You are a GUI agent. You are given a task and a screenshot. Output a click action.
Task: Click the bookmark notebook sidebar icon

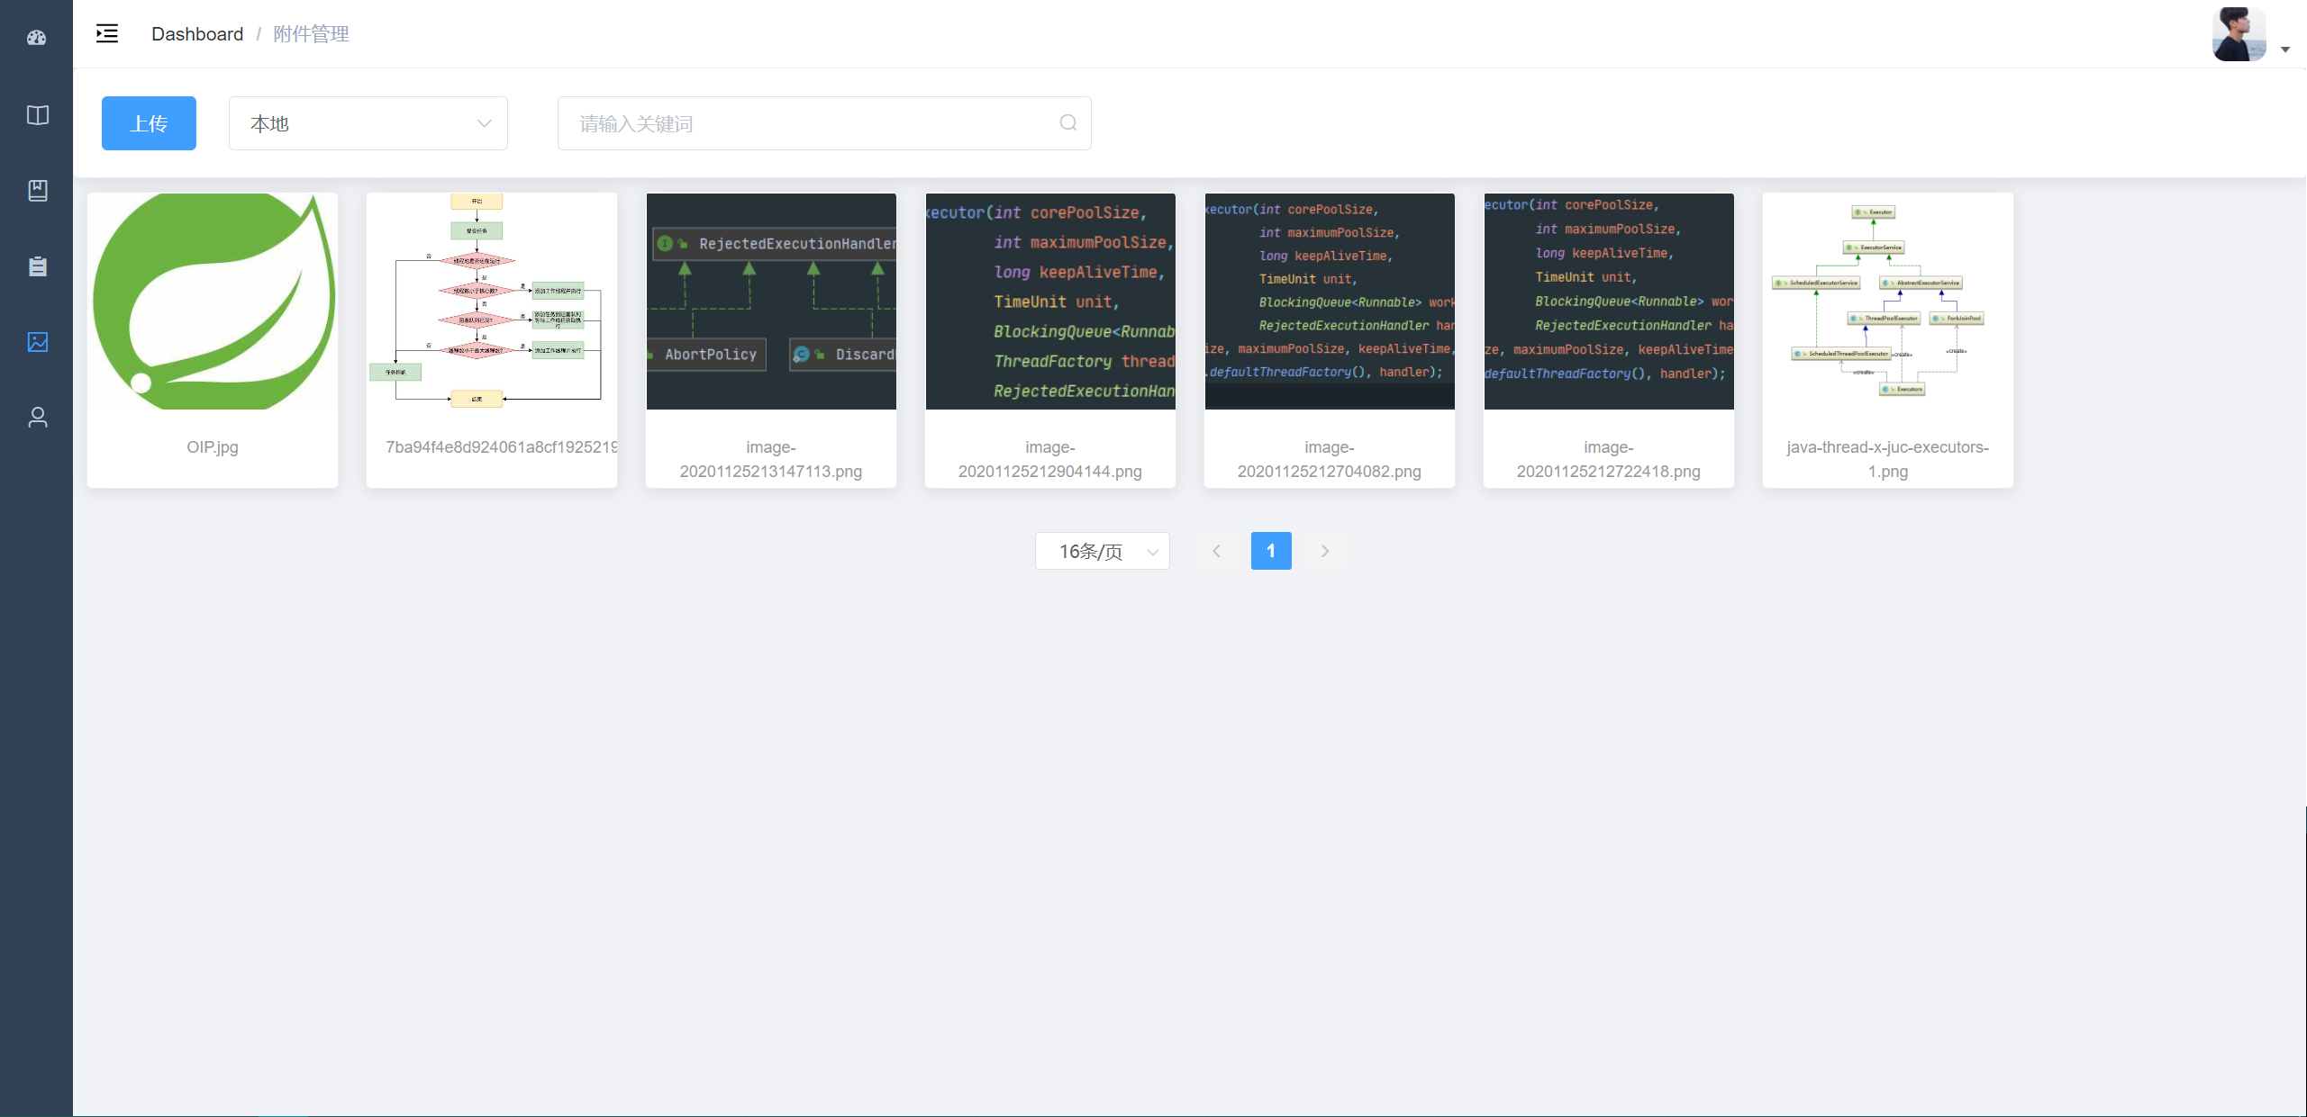(x=37, y=190)
